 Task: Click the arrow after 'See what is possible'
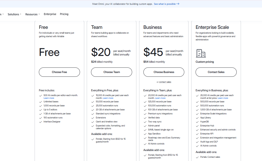pos(178,4)
